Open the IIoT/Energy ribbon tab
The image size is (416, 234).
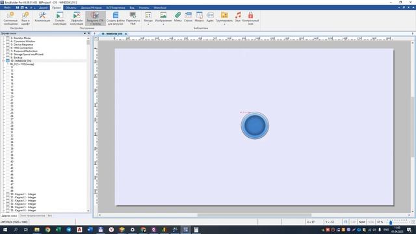pyautogui.click(x=116, y=8)
